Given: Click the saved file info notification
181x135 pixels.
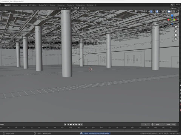Looking at the screenshot, I should tap(95, 133).
